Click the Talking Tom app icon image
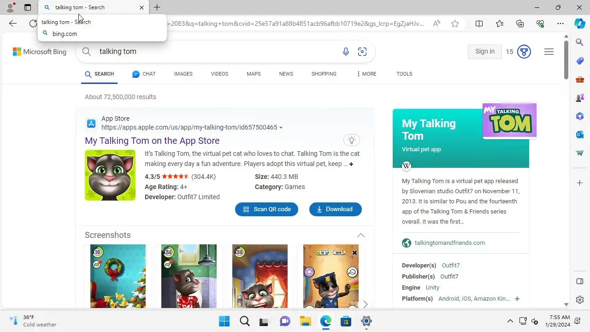 [110, 175]
